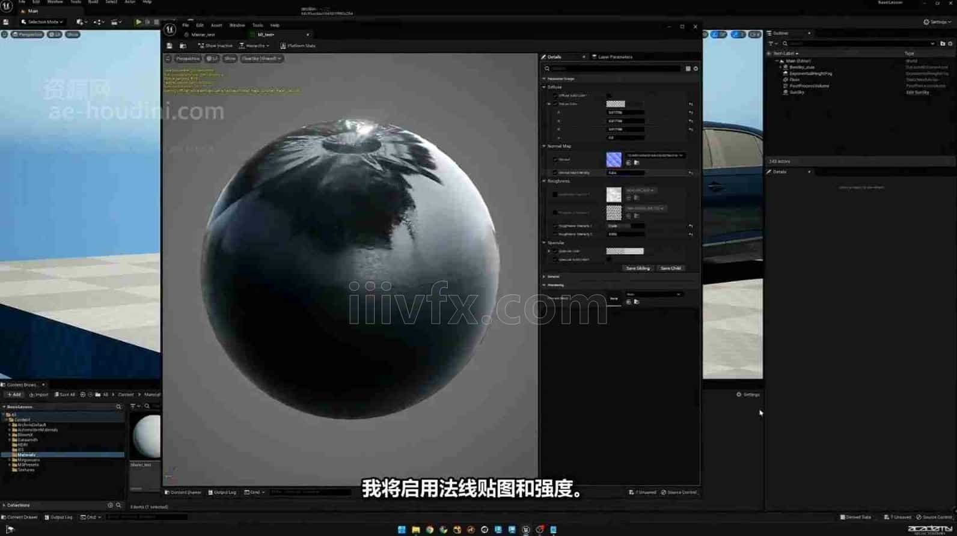Switch to the Layer Parameters tab

tap(613, 57)
